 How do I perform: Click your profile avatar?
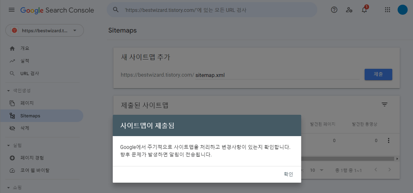[402, 9]
